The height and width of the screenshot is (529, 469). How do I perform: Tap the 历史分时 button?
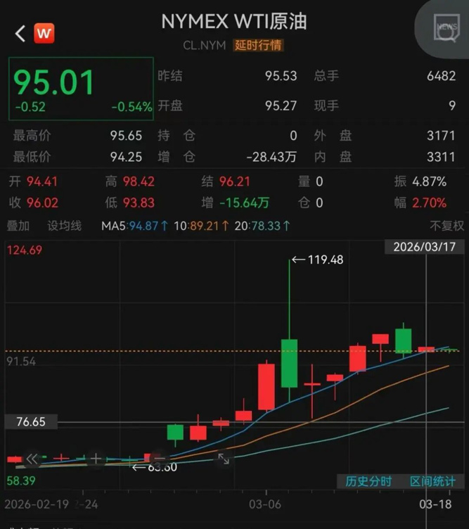point(368,481)
